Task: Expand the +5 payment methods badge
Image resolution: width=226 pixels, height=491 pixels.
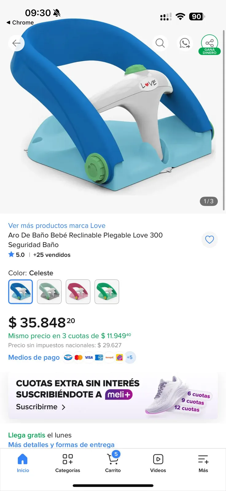Action: click(130, 357)
